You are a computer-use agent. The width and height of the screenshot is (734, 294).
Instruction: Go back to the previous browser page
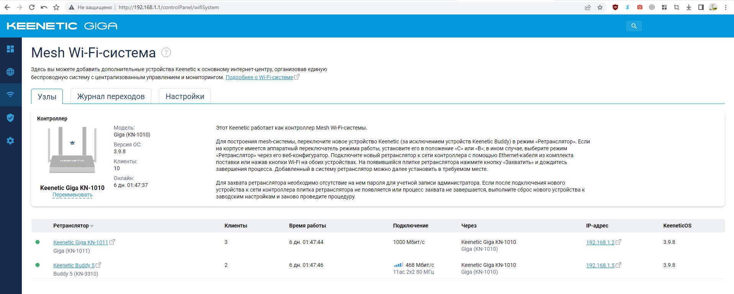pyautogui.click(x=7, y=7)
